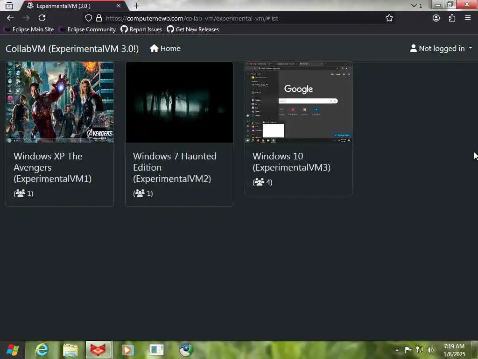
Task: Close the ExperimentalVM (3.0!) tab
Action: tap(119, 6)
